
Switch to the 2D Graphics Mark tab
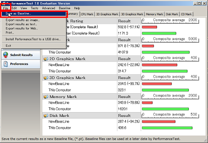[x=107, y=14]
